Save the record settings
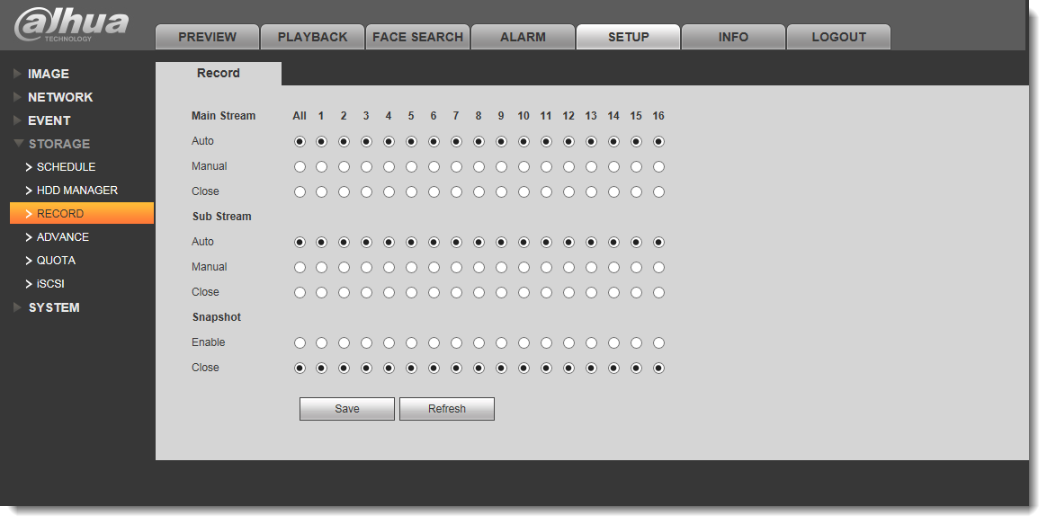 [346, 409]
